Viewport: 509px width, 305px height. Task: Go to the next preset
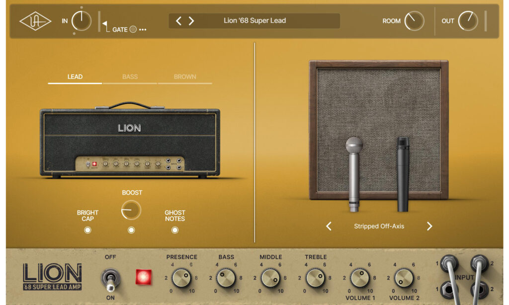click(x=191, y=21)
